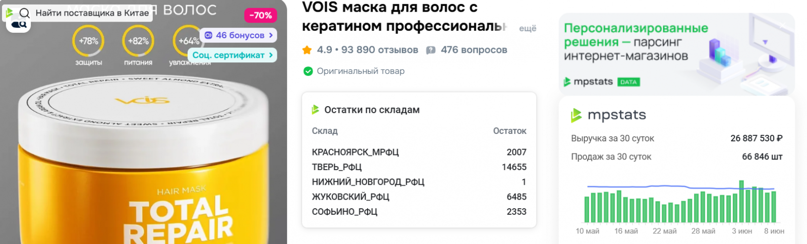807x244 pixels.
Task: Expand the product title with ещё
Action: pyautogui.click(x=528, y=28)
